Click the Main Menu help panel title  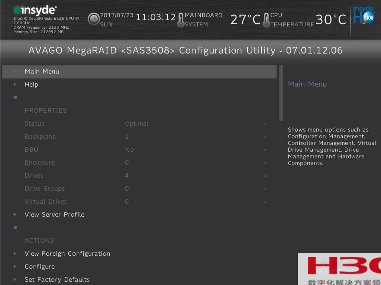click(x=307, y=84)
